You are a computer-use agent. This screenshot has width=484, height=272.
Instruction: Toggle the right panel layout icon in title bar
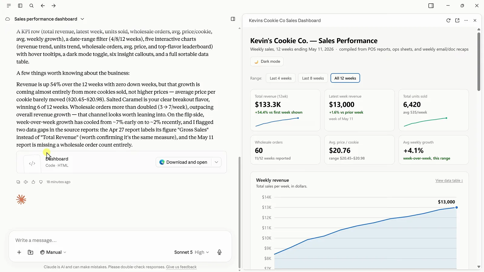pos(431,5)
